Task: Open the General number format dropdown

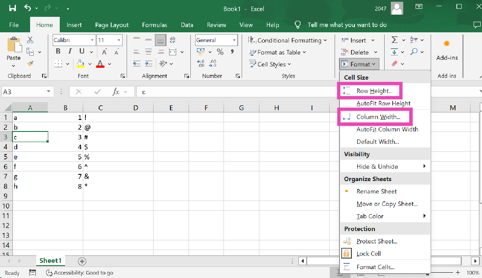Action: (x=234, y=40)
